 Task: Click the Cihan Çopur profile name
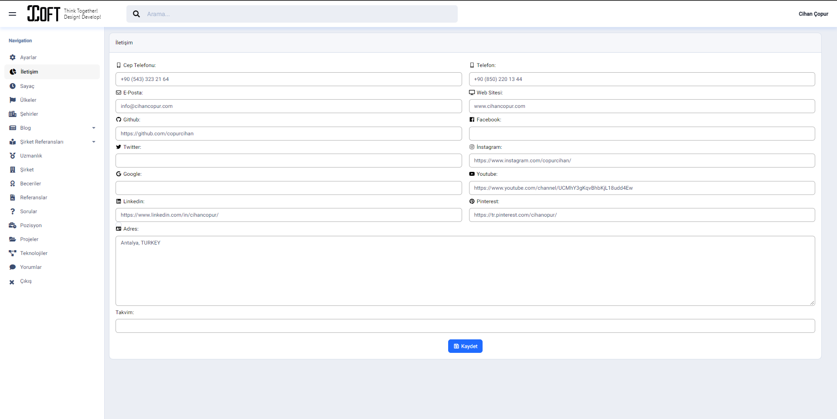point(813,13)
